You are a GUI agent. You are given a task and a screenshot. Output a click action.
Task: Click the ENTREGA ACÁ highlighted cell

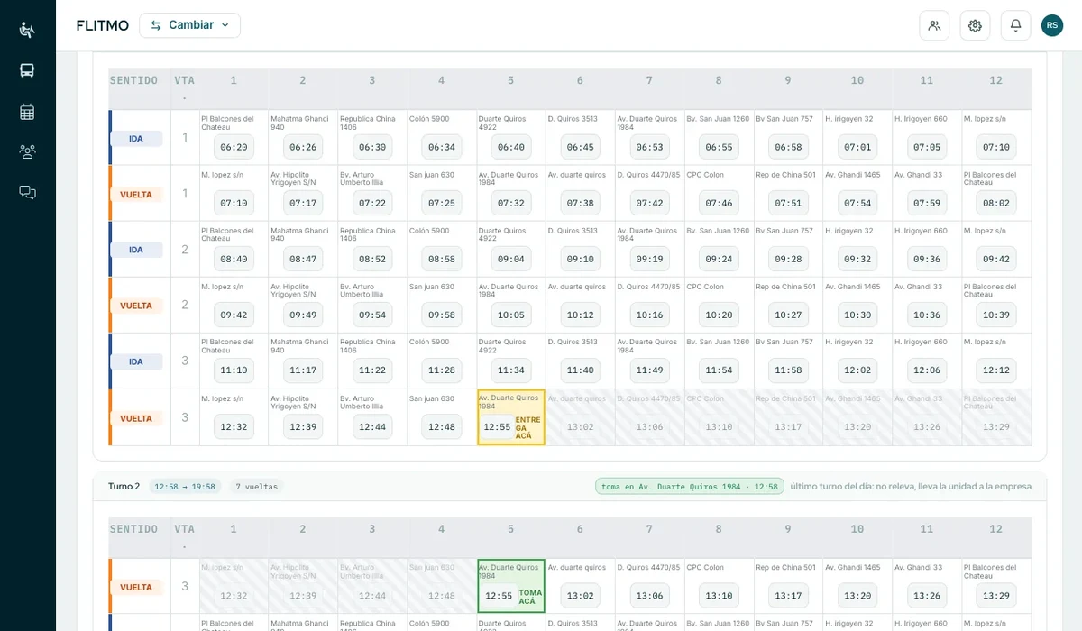point(511,417)
